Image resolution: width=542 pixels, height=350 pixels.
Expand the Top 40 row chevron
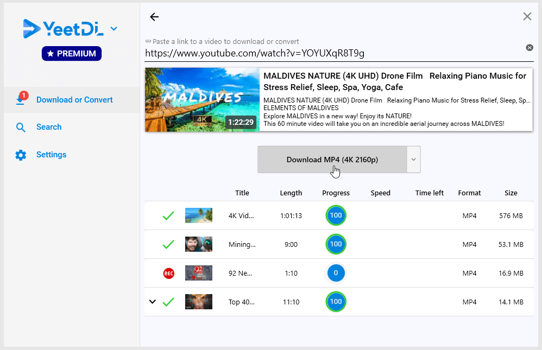tap(153, 302)
